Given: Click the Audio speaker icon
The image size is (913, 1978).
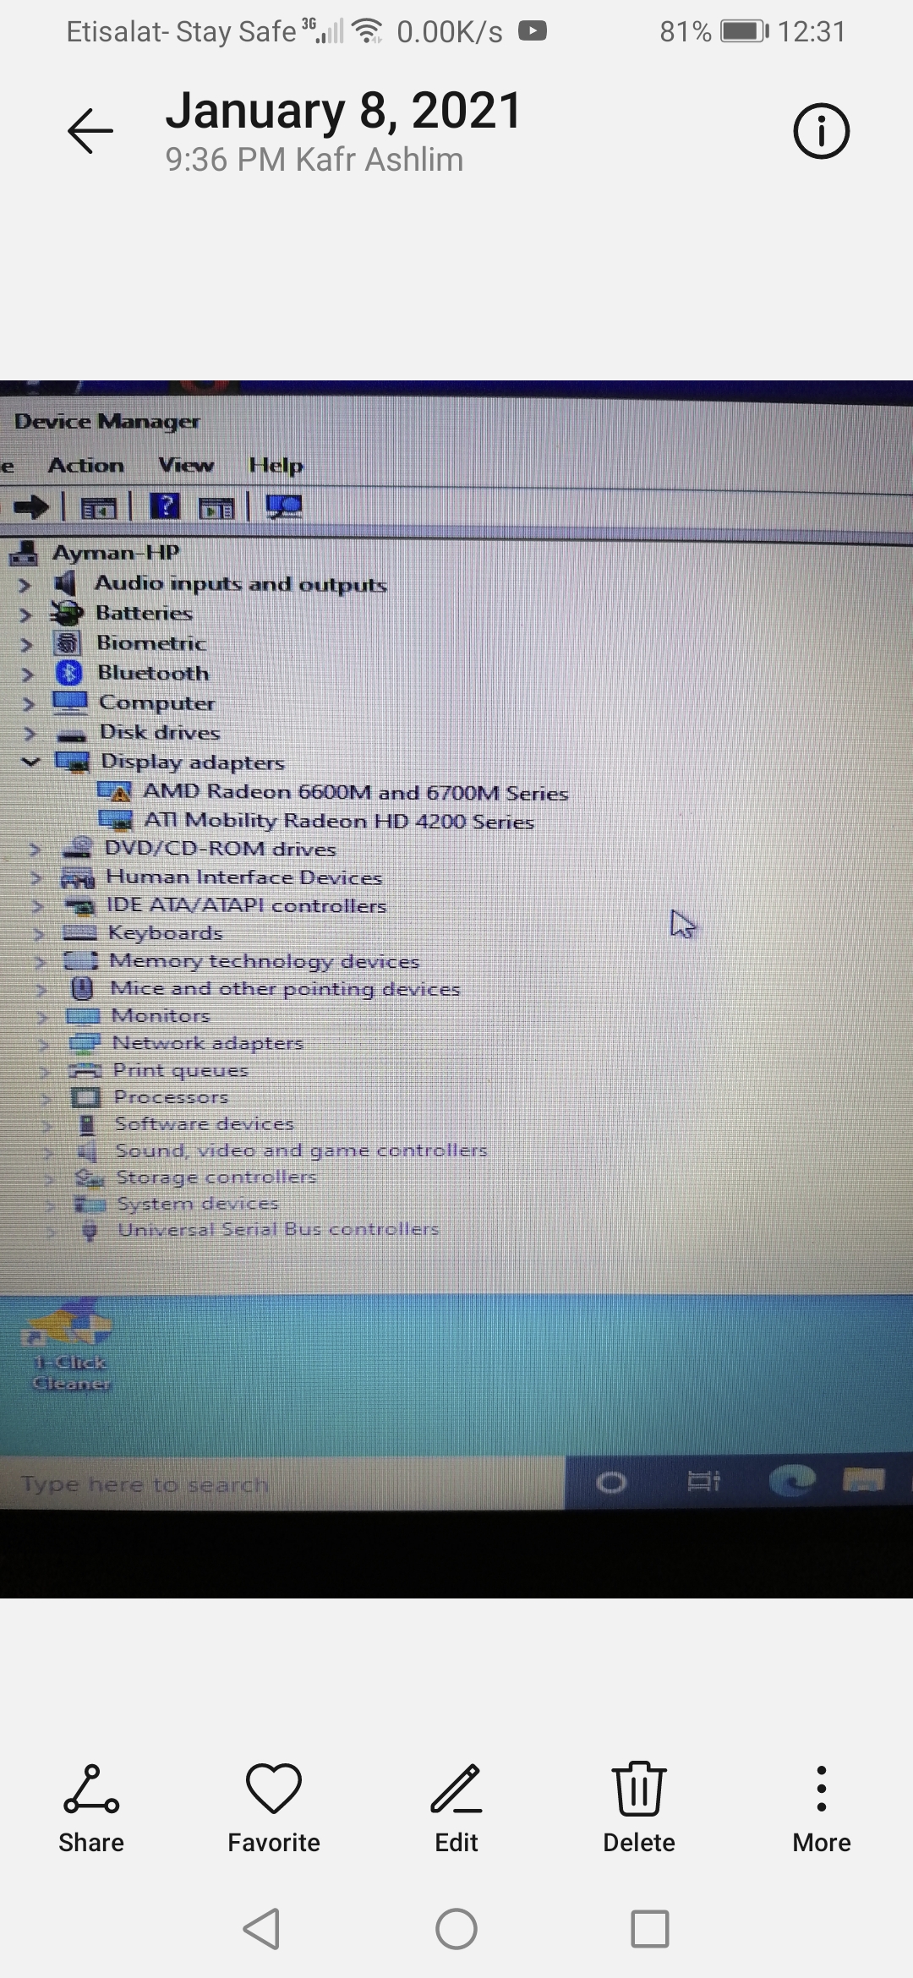Looking at the screenshot, I should pos(65,582).
